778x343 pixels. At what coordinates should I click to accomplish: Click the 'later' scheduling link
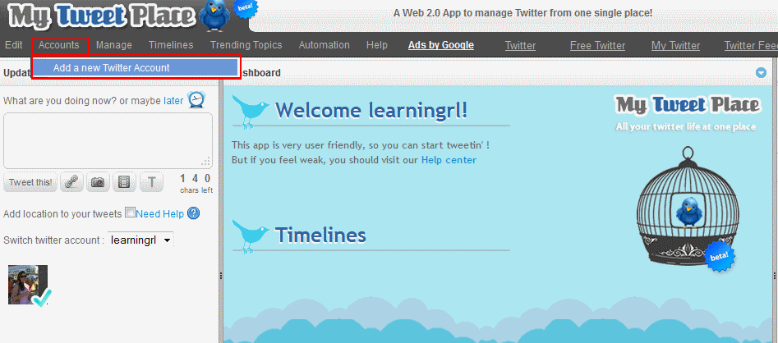(x=173, y=101)
